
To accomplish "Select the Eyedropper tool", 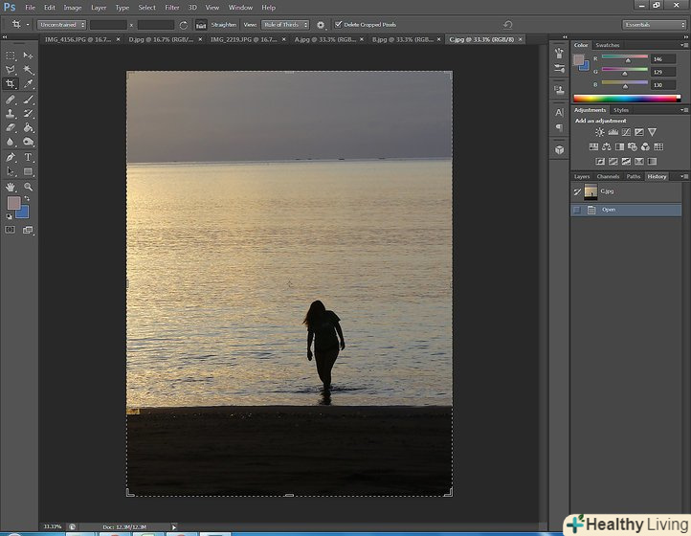I will coord(28,84).
